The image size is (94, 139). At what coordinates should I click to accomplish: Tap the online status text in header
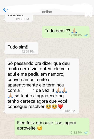47,12
